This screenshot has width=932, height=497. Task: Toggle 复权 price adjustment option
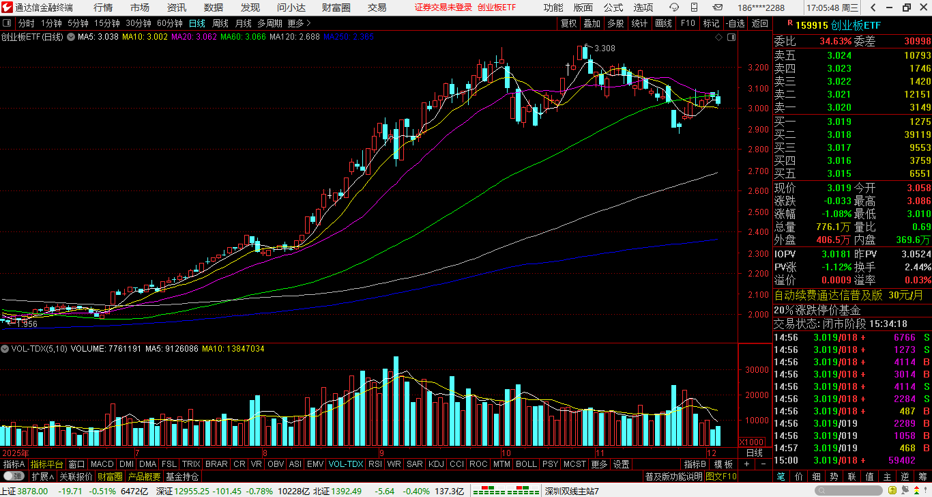pyautogui.click(x=568, y=23)
